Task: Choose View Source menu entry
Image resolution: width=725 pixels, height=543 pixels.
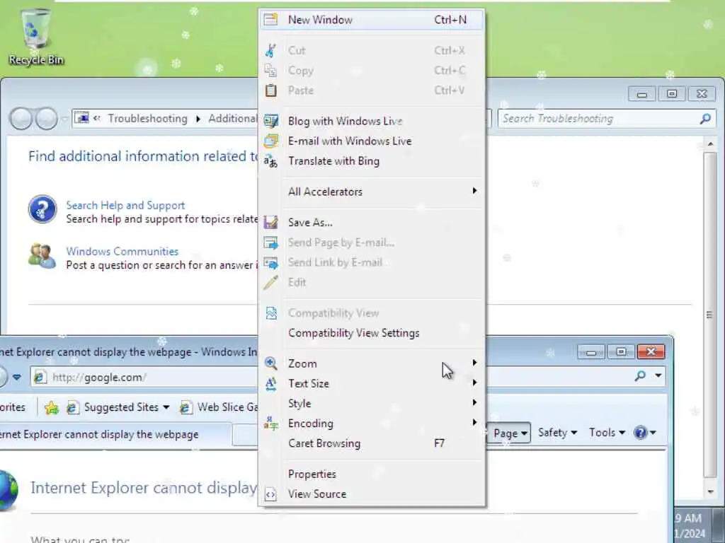Action: 372,494
